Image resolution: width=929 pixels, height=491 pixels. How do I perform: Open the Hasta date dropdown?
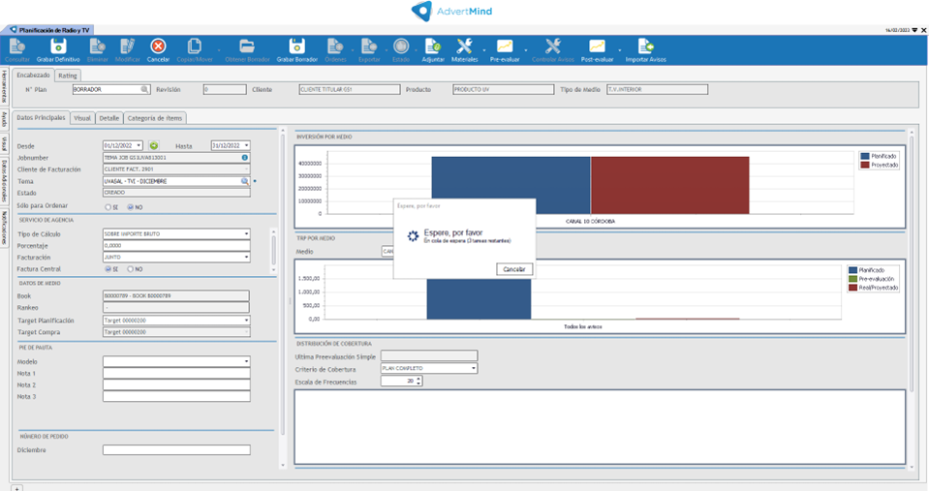coord(246,145)
